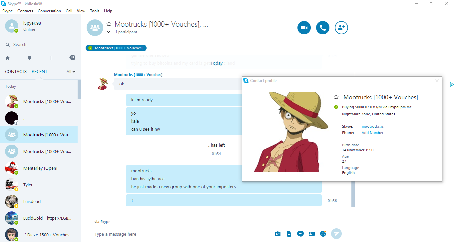Image resolution: width=455 pixels, height=242 pixels.
Task: Star Mootrucks in the contact profile
Action: [336, 97]
